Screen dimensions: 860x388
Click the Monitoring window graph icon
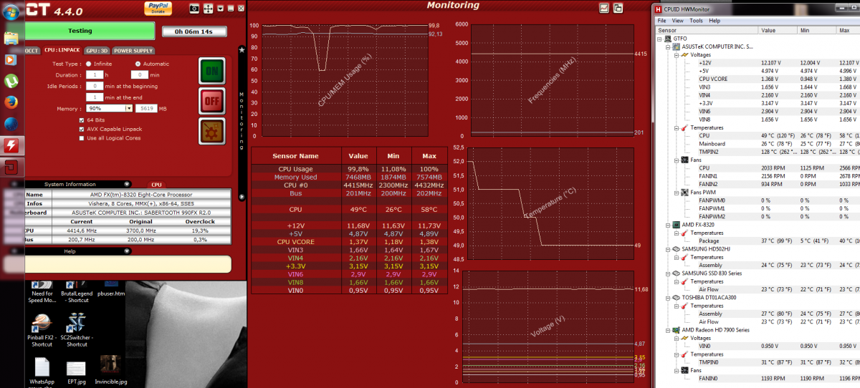(x=604, y=8)
